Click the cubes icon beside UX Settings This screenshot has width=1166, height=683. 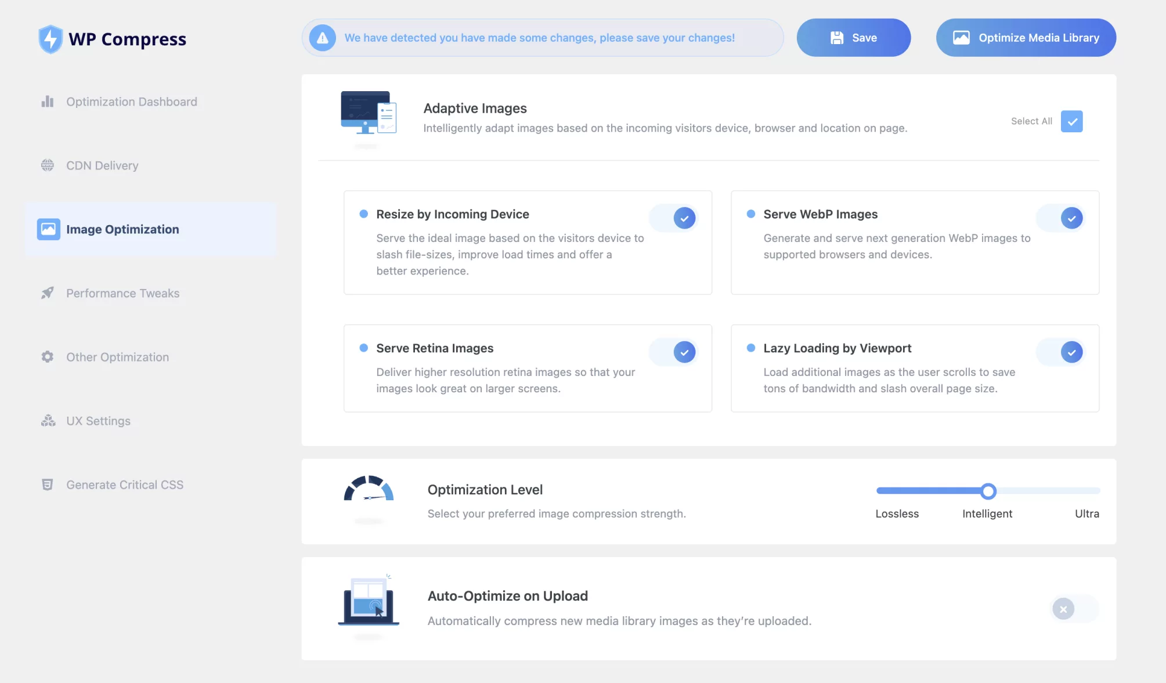[48, 421]
